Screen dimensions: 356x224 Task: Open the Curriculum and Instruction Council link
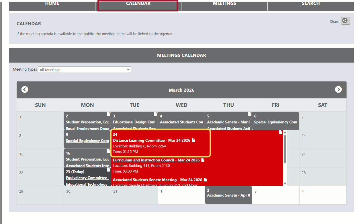click(156, 160)
